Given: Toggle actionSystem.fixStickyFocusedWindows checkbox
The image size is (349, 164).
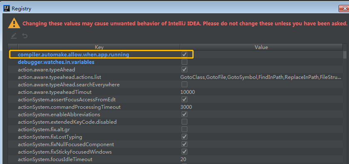Looking at the screenshot, I should (184, 152).
